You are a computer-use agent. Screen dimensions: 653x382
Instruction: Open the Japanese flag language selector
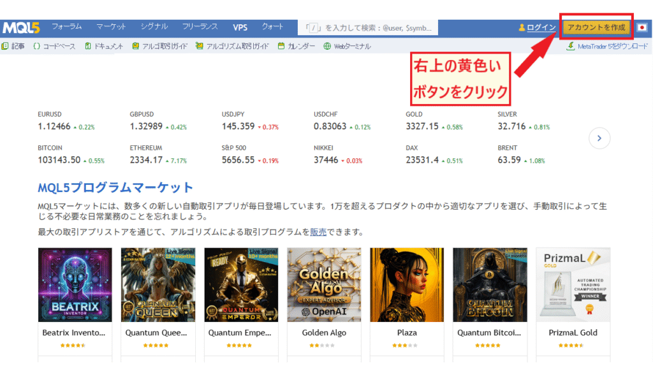tap(642, 27)
